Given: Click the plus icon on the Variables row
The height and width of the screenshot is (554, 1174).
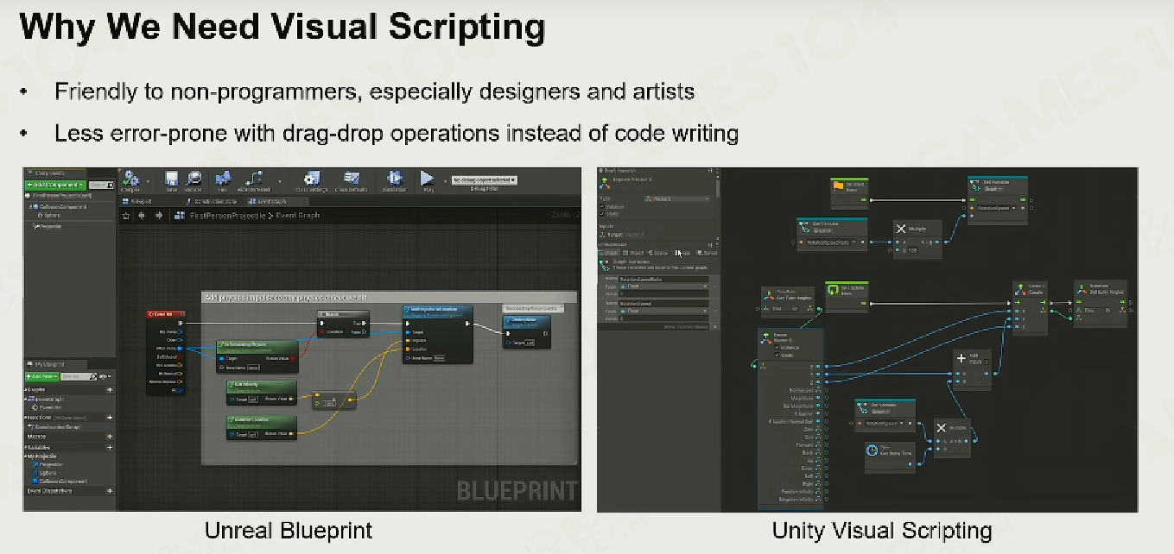Looking at the screenshot, I should point(110,448).
